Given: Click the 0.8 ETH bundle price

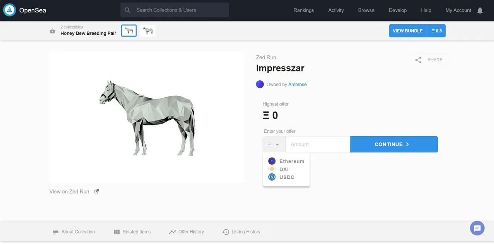Looking at the screenshot, I should pyautogui.click(x=436, y=31).
